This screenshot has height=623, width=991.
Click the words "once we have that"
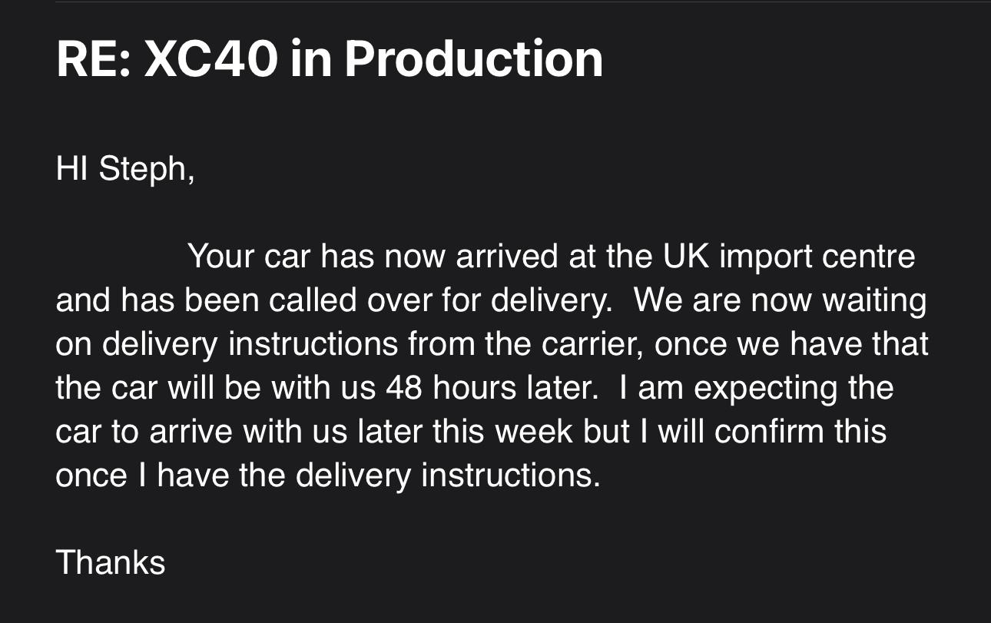[791, 344]
